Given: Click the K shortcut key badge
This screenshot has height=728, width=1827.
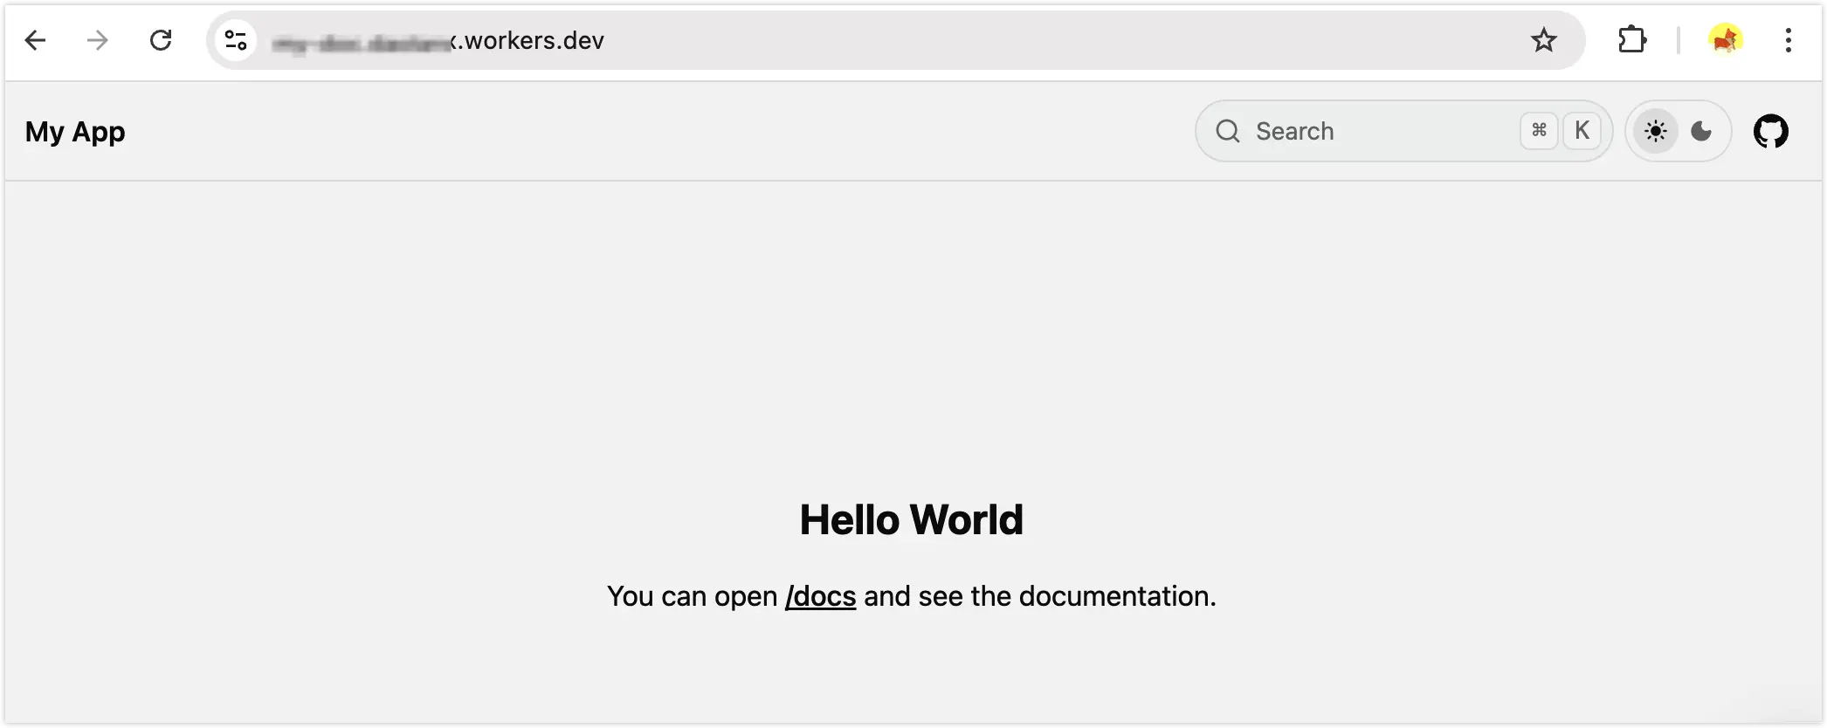Looking at the screenshot, I should (1582, 131).
